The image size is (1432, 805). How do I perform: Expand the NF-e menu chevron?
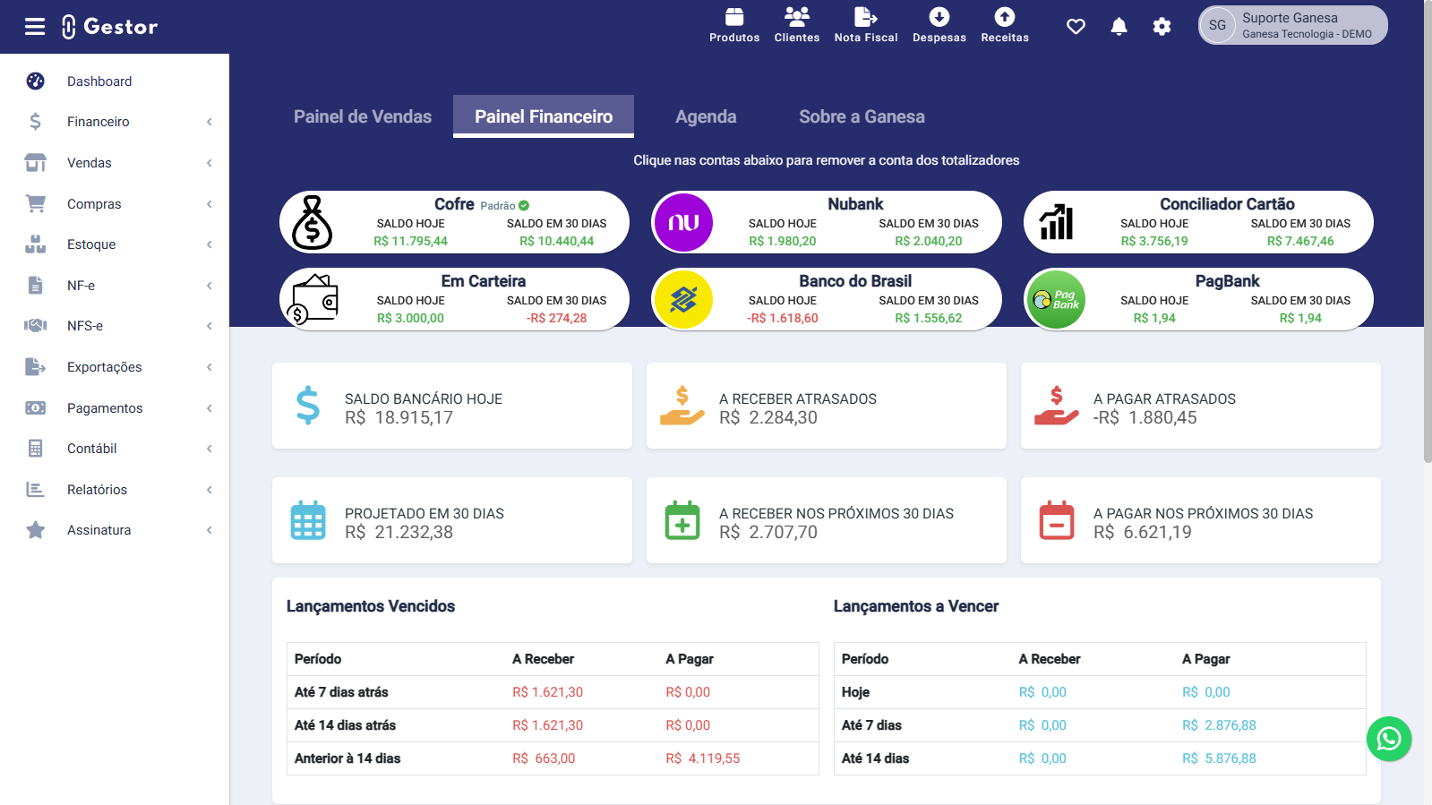[210, 286]
